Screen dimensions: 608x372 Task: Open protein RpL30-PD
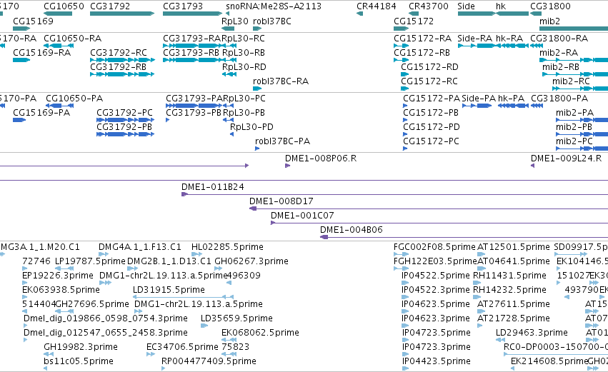click(x=251, y=127)
